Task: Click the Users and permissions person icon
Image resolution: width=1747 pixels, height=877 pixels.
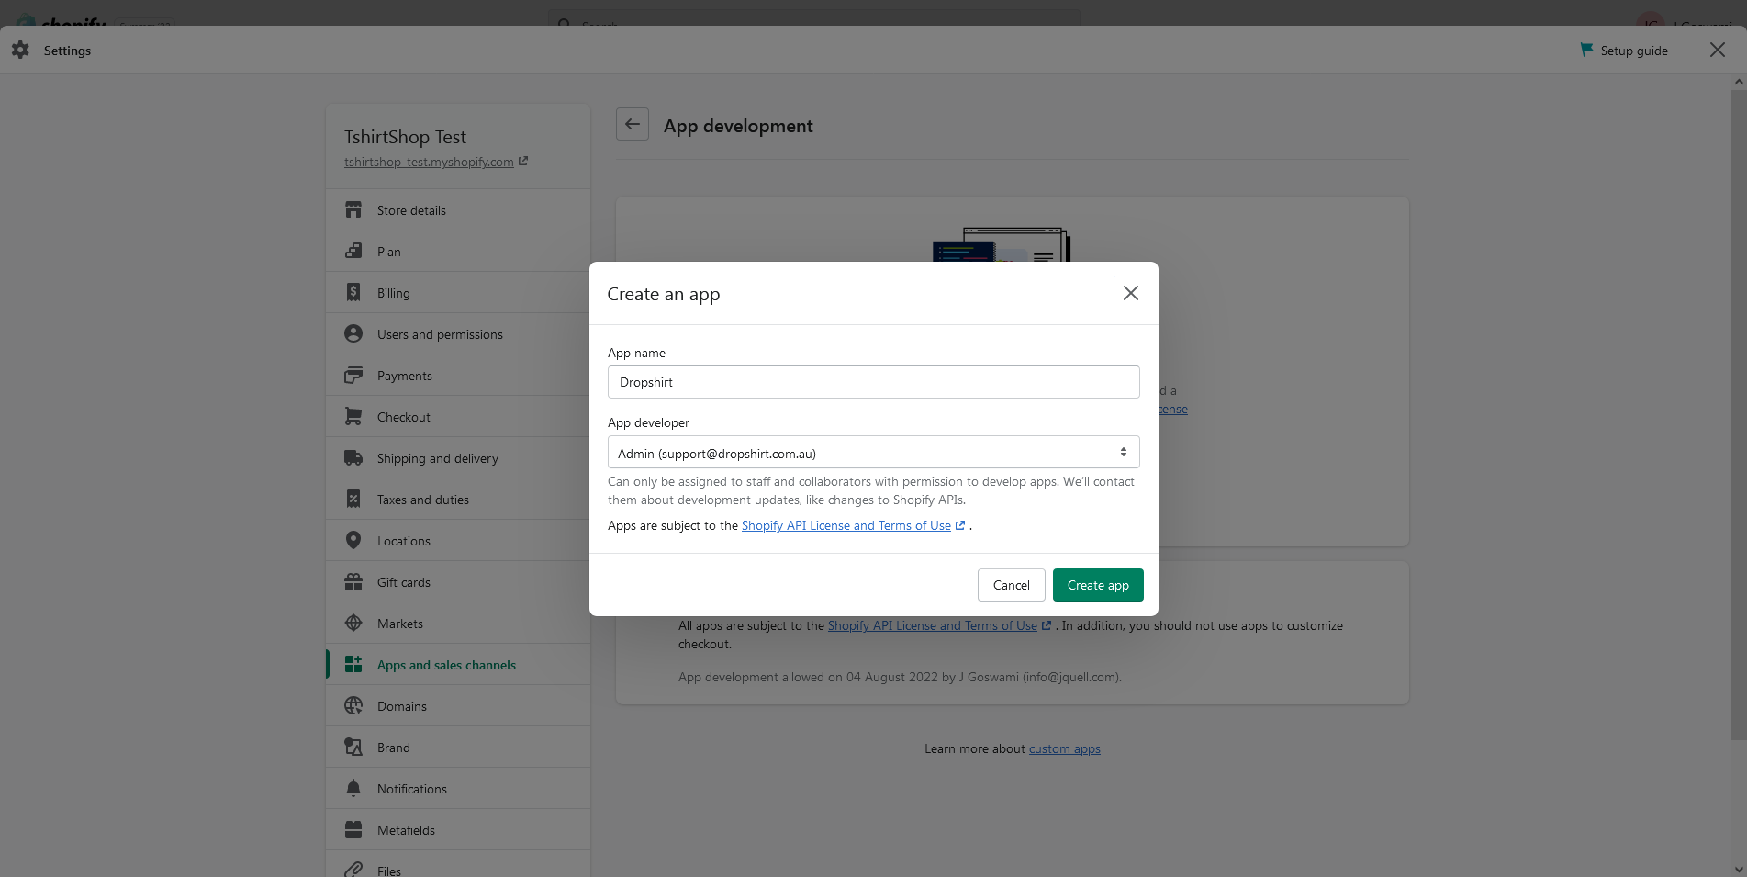Action: coord(353,334)
